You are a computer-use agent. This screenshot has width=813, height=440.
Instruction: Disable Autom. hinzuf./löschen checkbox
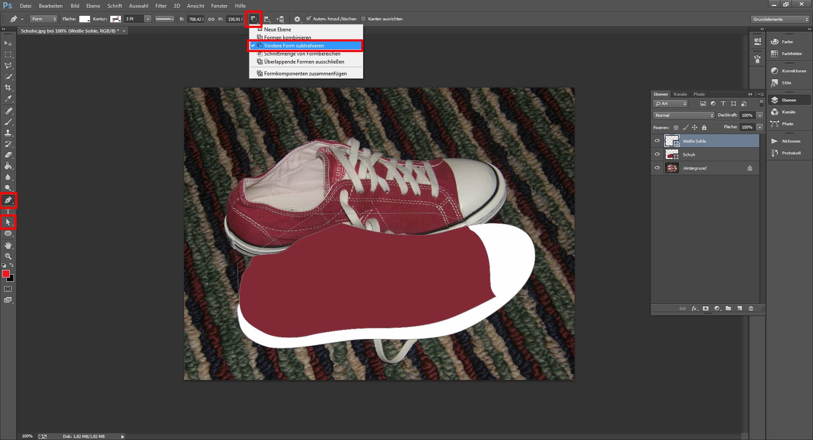click(x=309, y=19)
